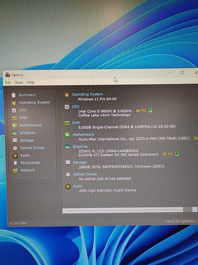Open the View menu
The height and width of the screenshot is (265, 198).
click(x=19, y=82)
